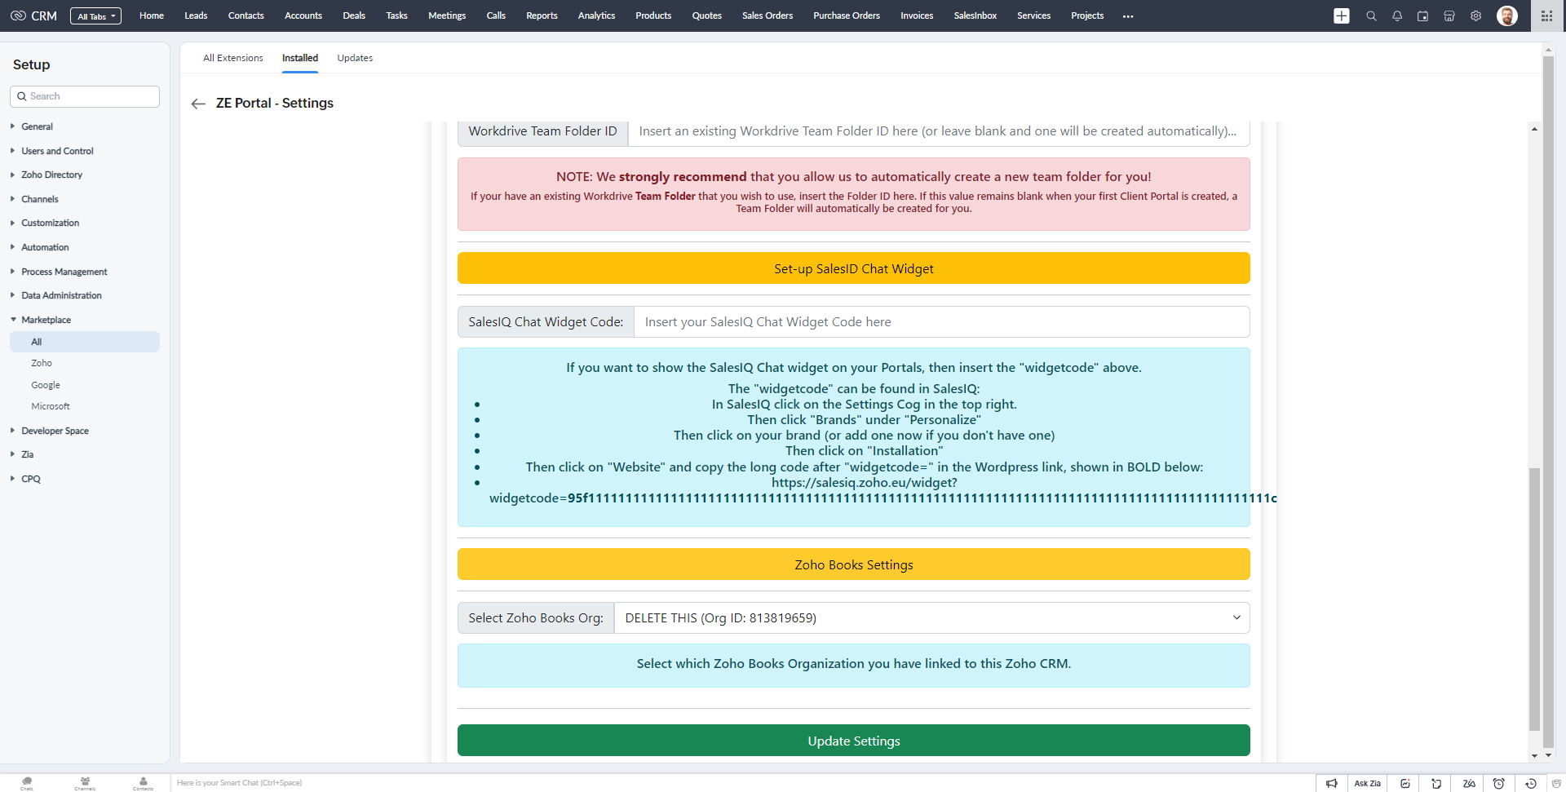Open the announcements megaphone icon
This screenshot has width=1566, height=792.
tap(1332, 783)
